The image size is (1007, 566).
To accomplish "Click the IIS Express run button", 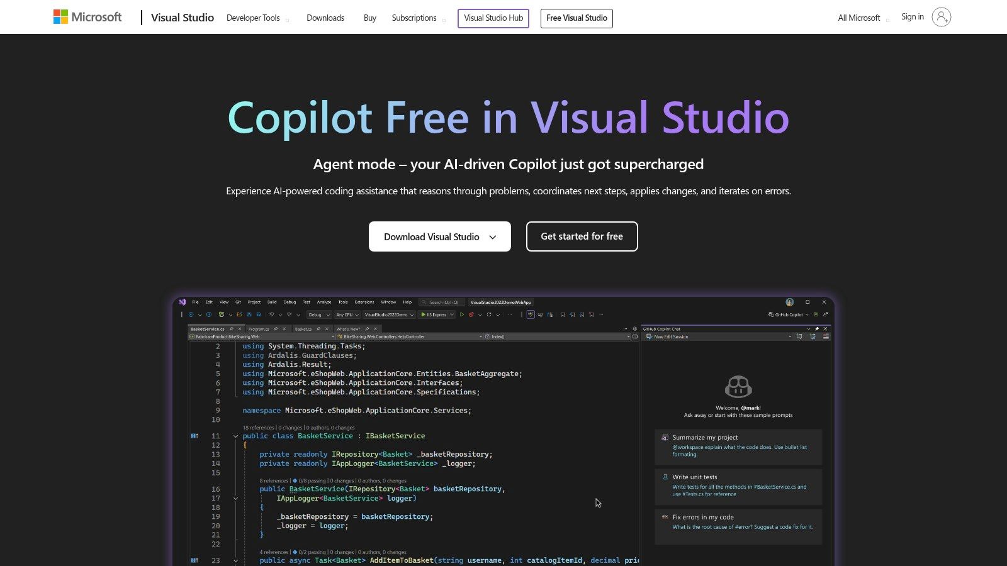I will pyautogui.click(x=433, y=314).
